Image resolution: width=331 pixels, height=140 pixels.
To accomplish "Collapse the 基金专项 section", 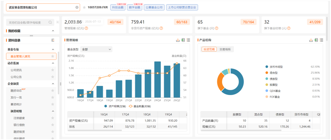I will (x=53, y=49).
